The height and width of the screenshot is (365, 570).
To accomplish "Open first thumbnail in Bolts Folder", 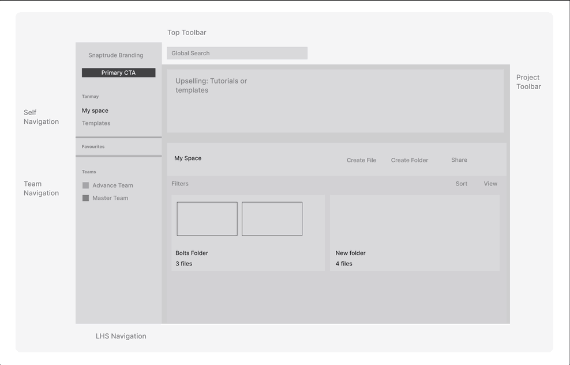I will (x=207, y=219).
